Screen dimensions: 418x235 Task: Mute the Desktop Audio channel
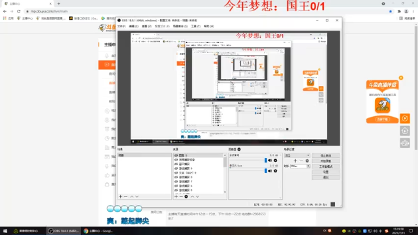click(x=270, y=161)
